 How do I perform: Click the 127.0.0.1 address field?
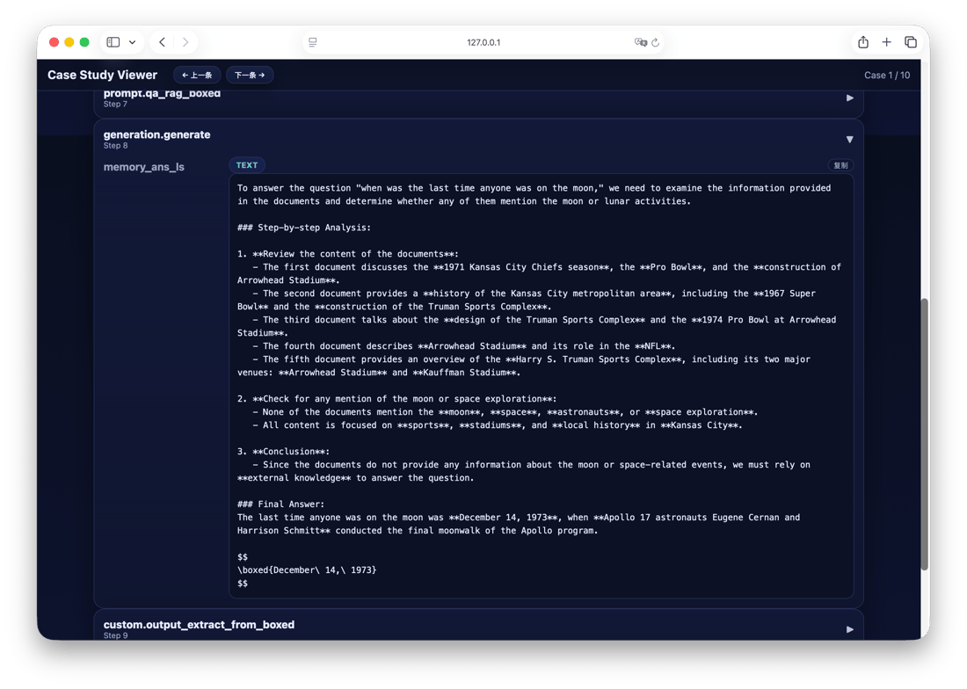(x=484, y=42)
